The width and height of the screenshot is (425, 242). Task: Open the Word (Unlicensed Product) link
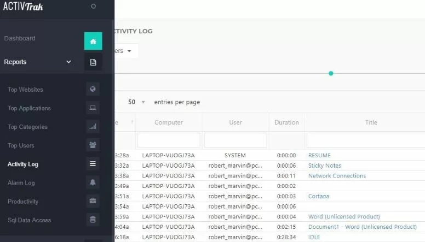(x=344, y=216)
